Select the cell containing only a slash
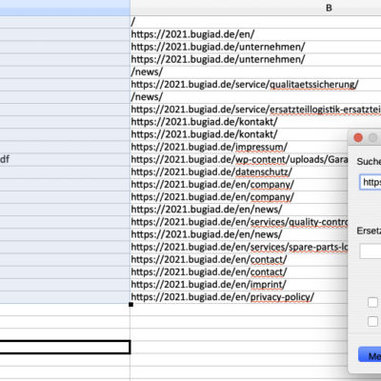Viewport: 381px width, 381px height. tap(255, 22)
